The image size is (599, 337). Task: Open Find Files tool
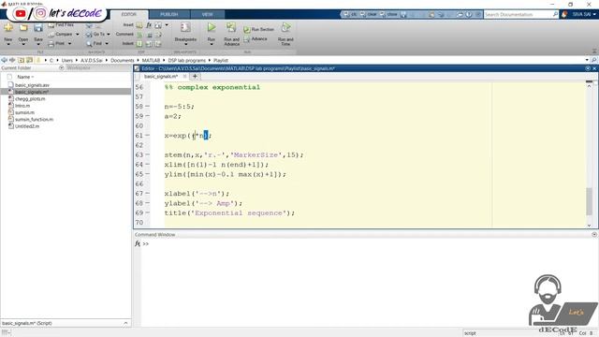pyautogui.click(x=61, y=25)
